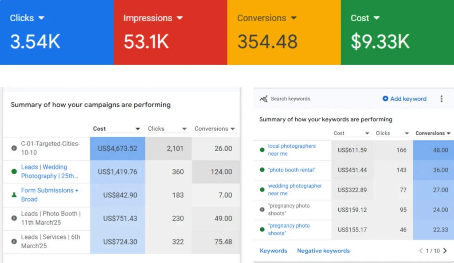The height and width of the screenshot is (263, 454).
Task: Open the three-dot menu in keywords panel
Action: coord(441,99)
